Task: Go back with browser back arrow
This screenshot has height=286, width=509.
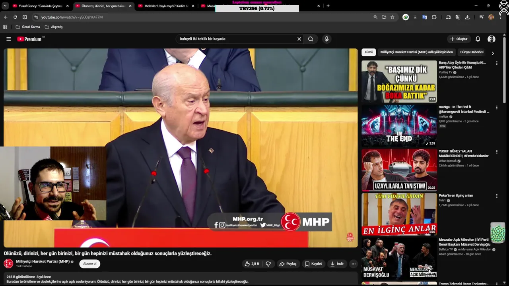Action: pyautogui.click(x=6, y=17)
